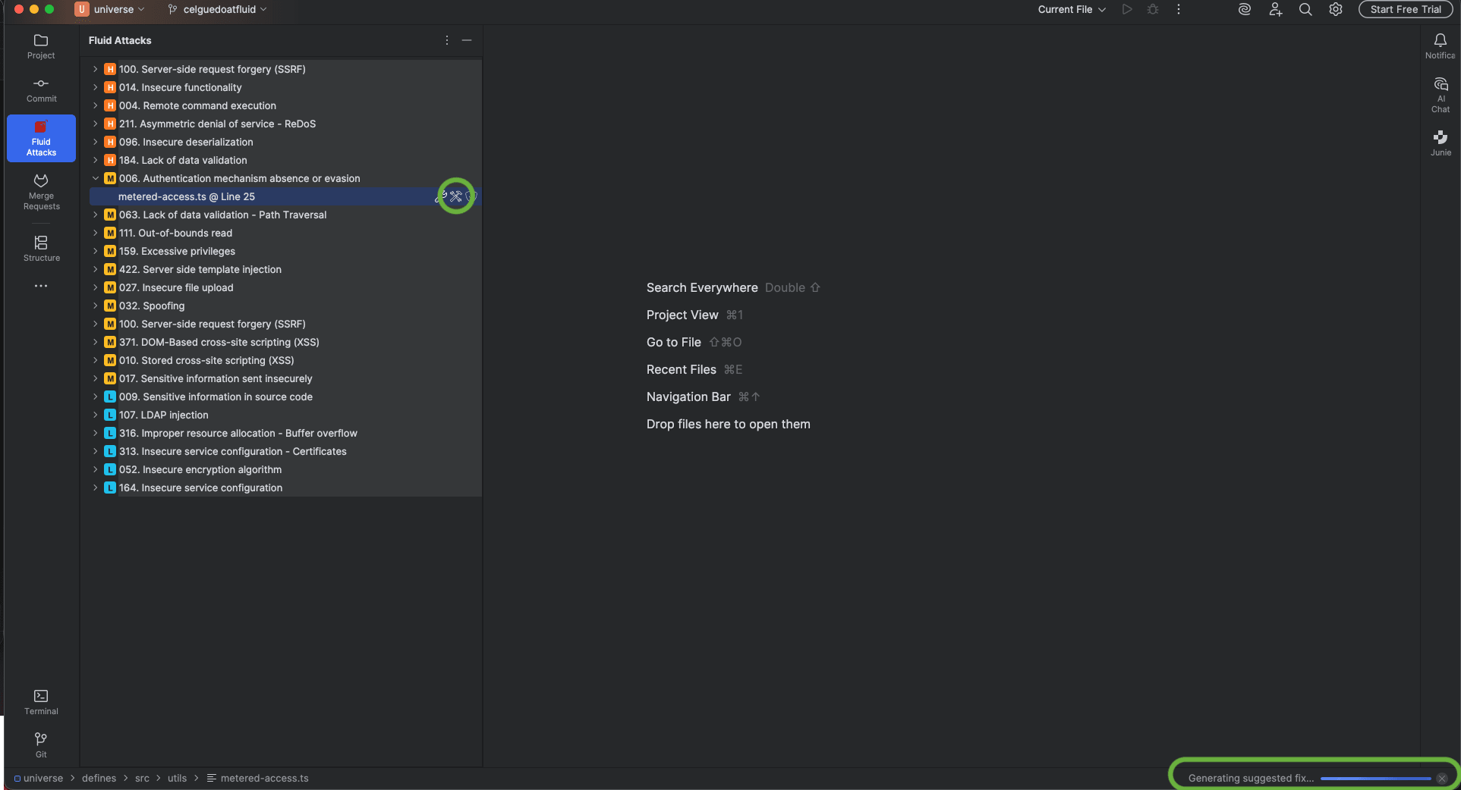Click the shield icon on metered-access.ts row
The width and height of the screenshot is (1461, 790).
(471, 196)
